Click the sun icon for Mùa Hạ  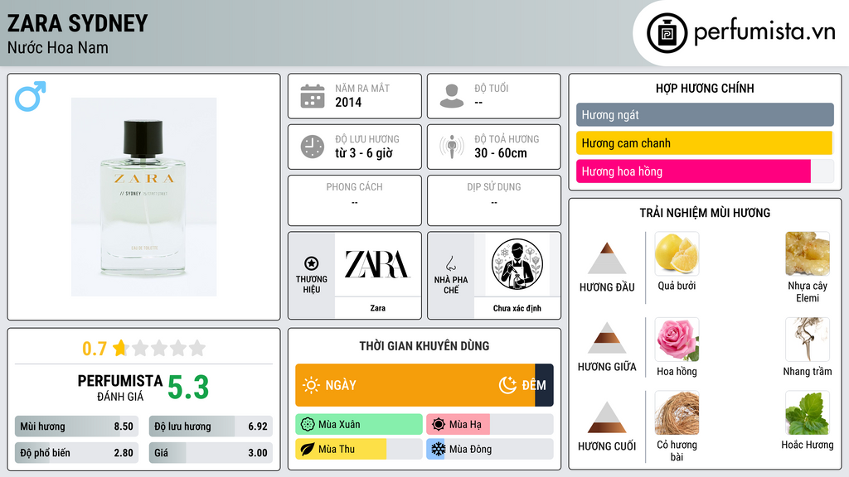click(439, 425)
